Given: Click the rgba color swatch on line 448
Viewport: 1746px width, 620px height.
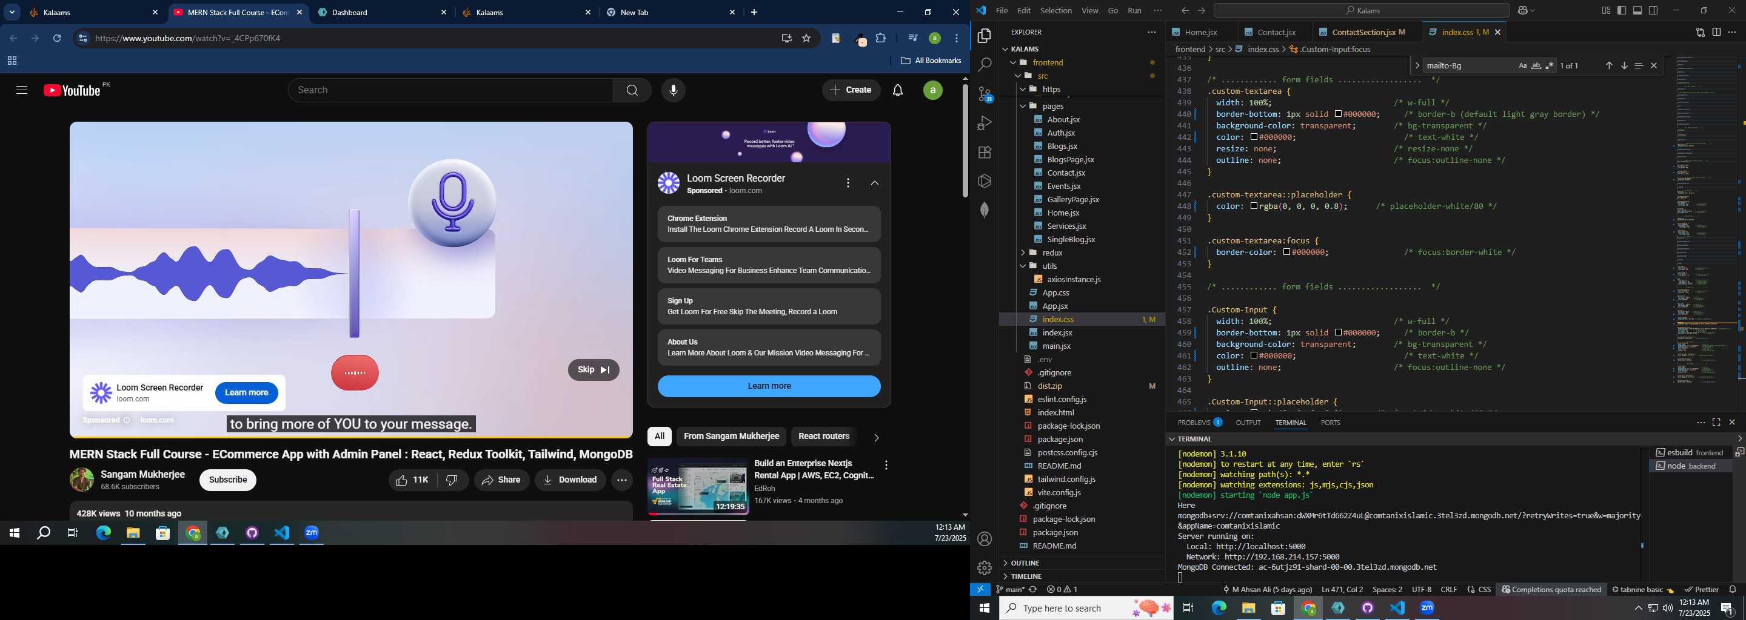Looking at the screenshot, I should tap(1254, 206).
